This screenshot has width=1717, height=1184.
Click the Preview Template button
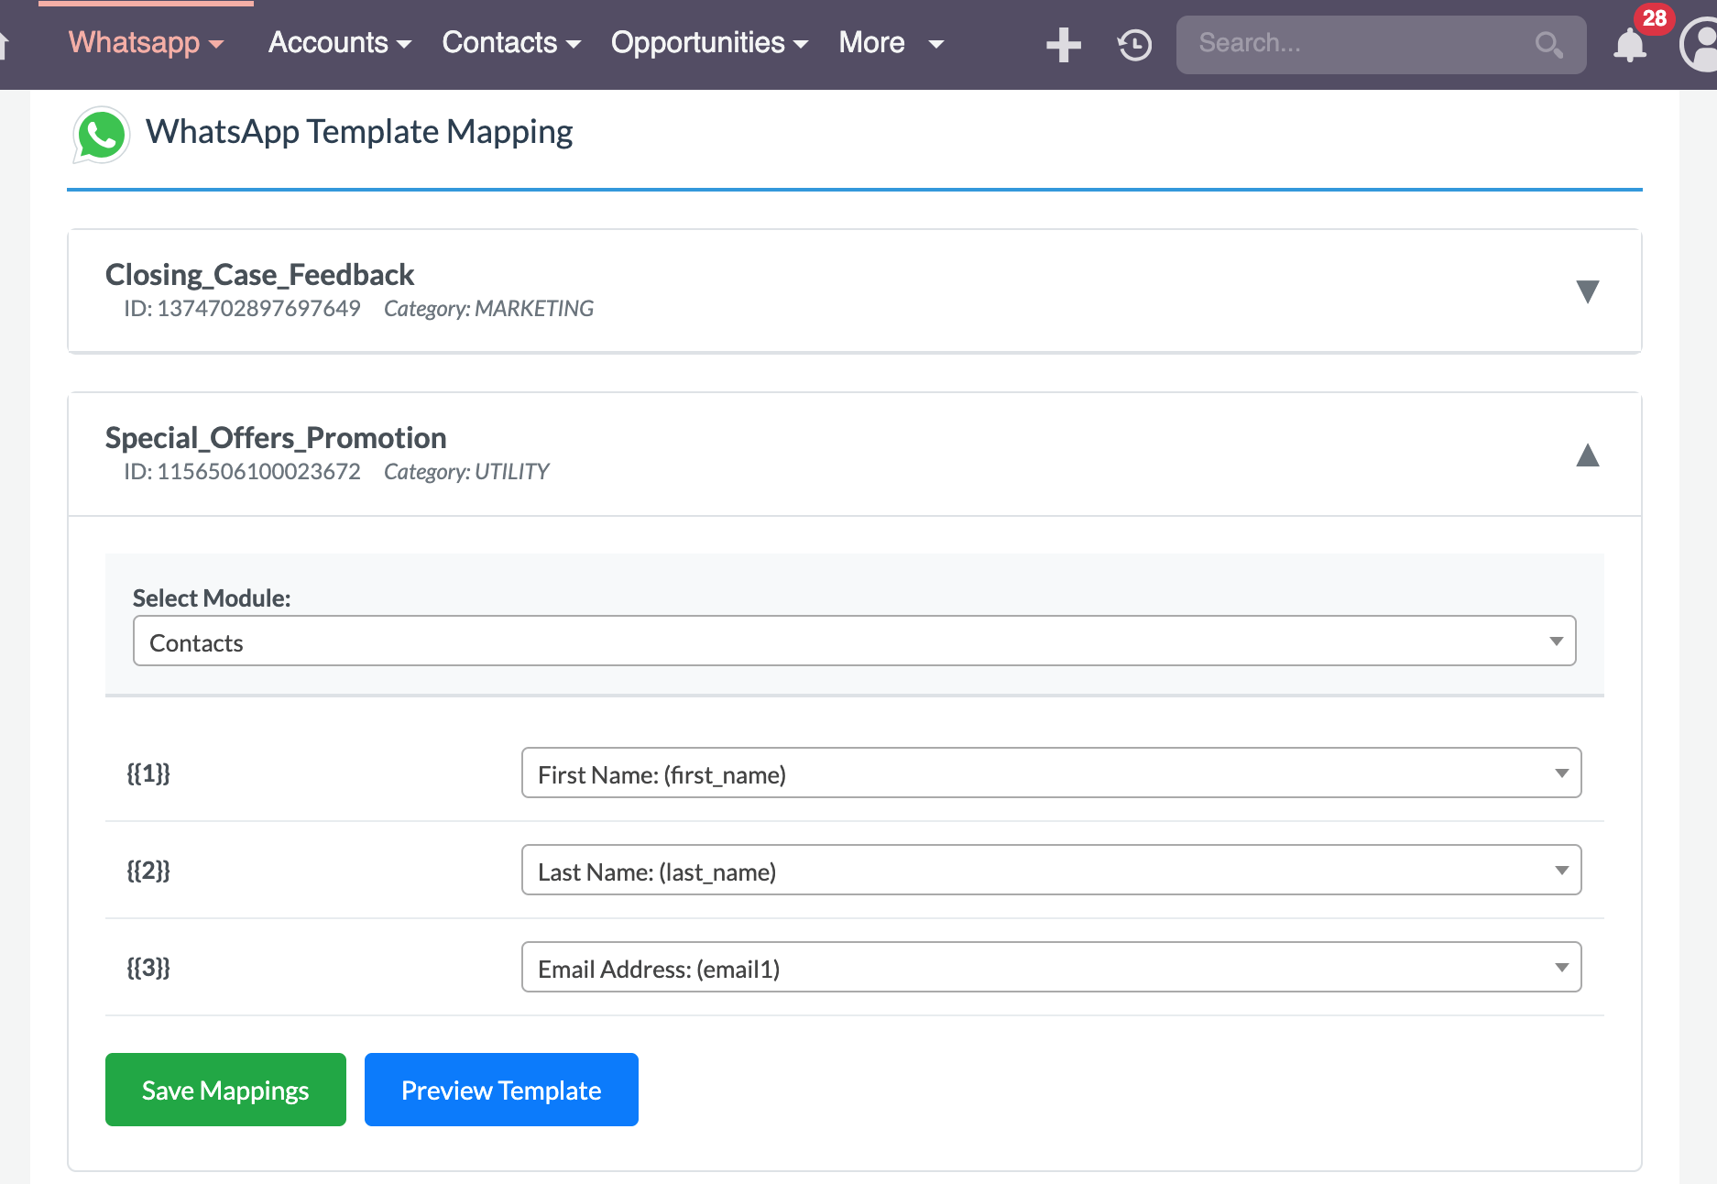click(x=501, y=1090)
